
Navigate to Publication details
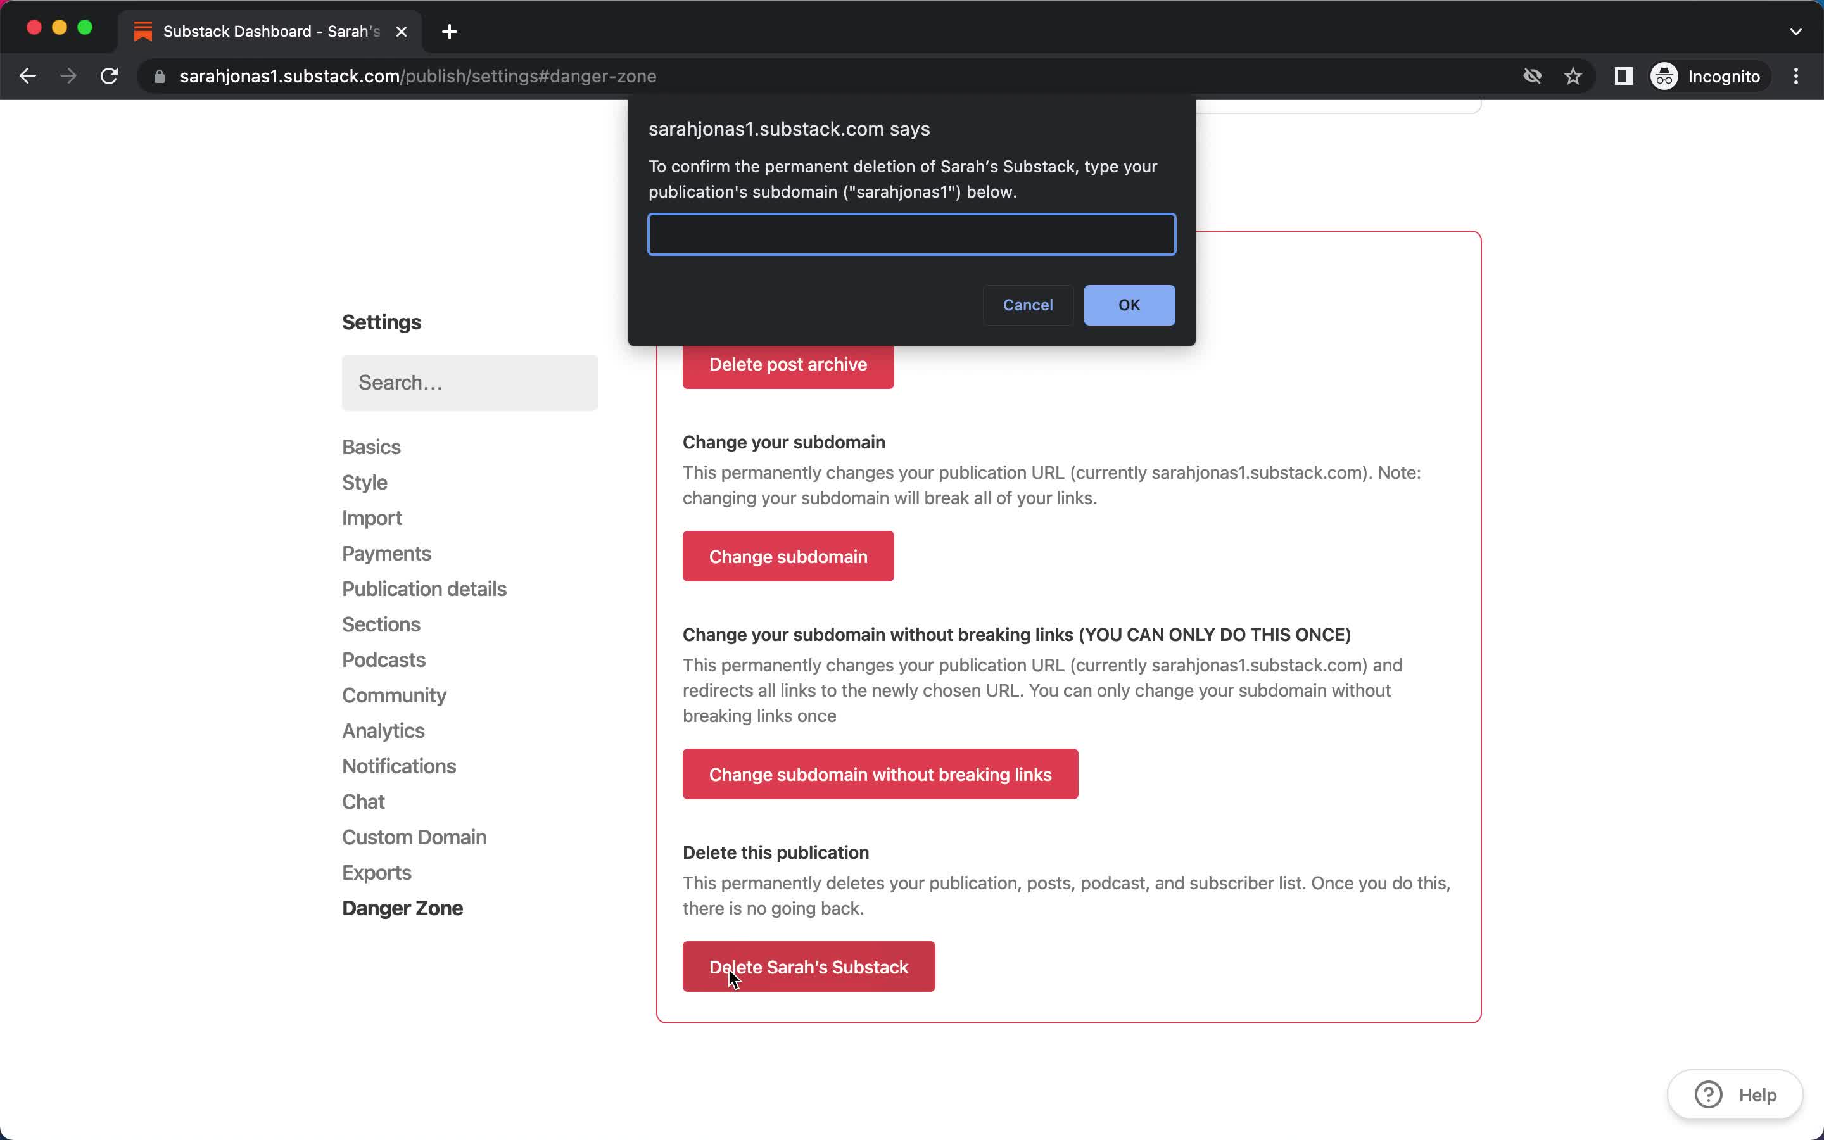pos(424,589)
